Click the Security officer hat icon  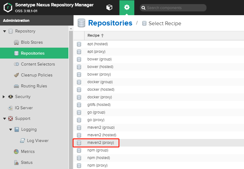(x=11, y=96)
